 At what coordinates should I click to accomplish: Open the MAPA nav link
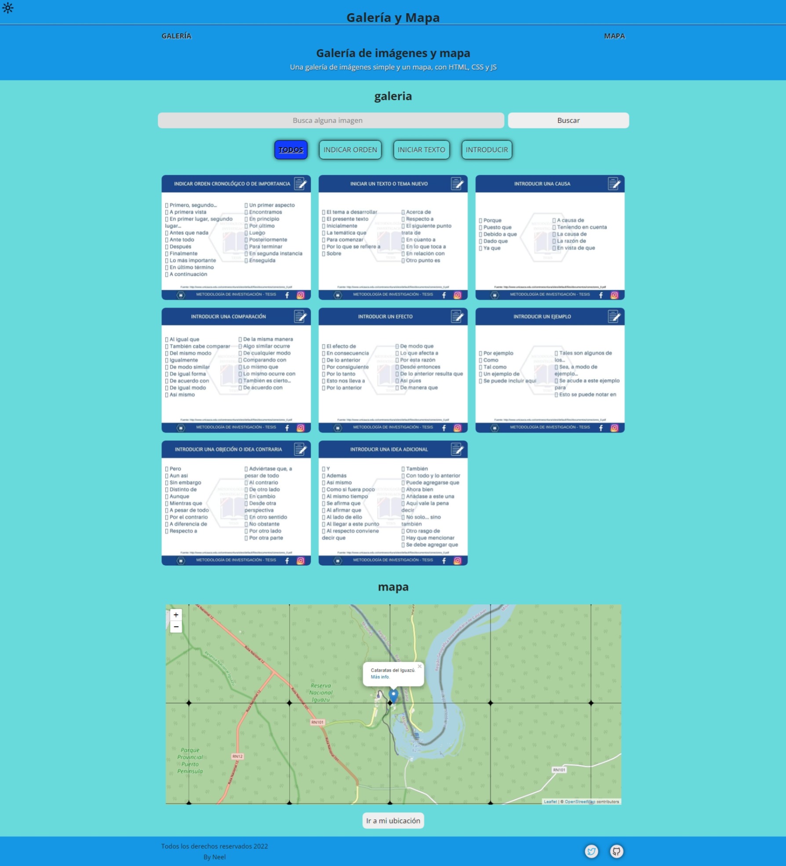point(614,36)
